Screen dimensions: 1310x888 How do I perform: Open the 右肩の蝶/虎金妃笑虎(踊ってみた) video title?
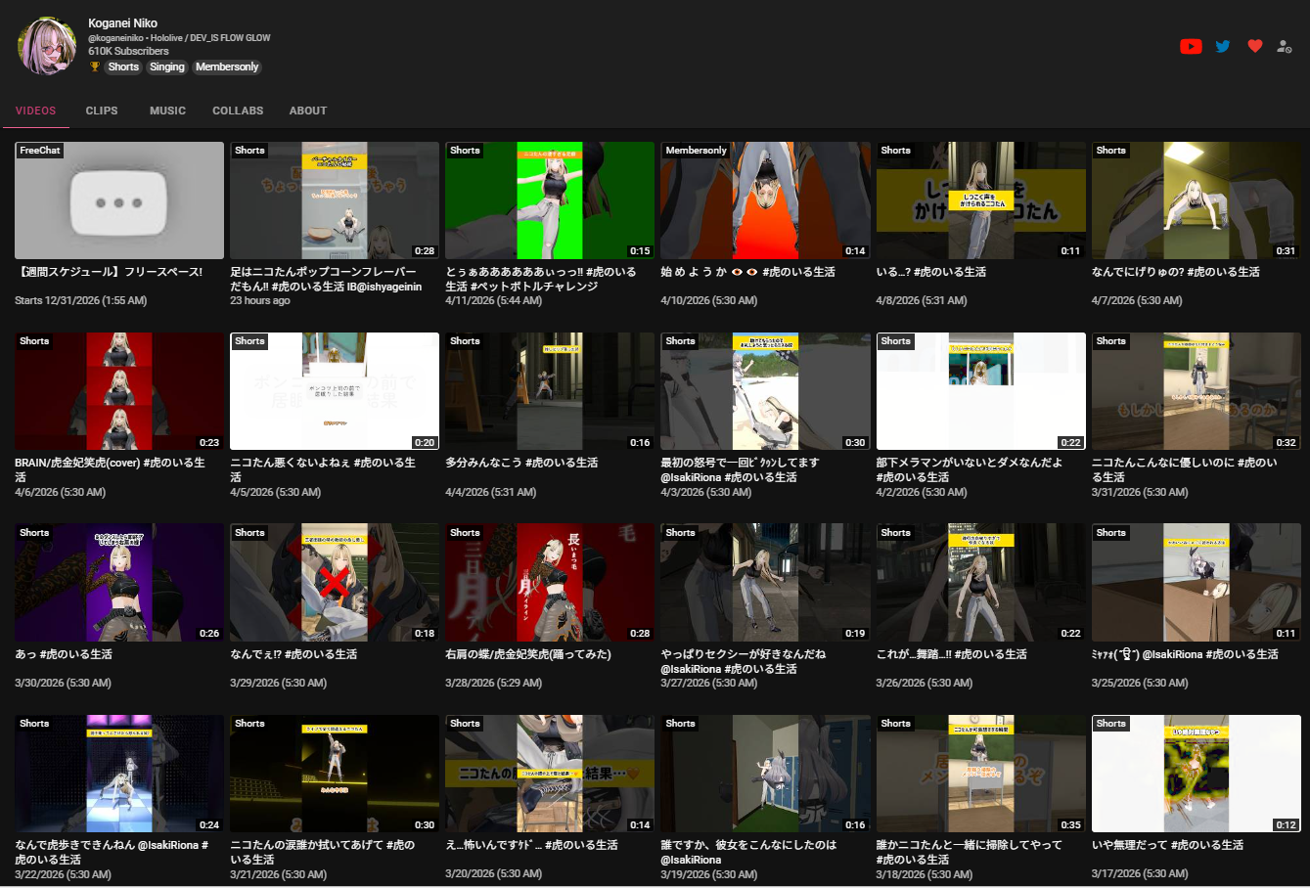click(x=528, y=654)
